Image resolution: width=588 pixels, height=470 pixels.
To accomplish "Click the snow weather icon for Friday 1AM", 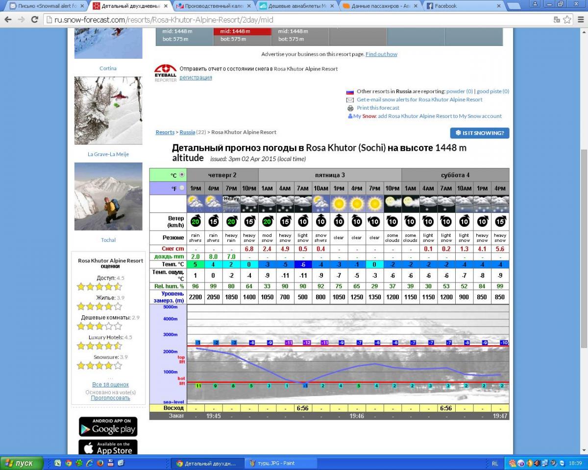I will click(x=267, y=204).
